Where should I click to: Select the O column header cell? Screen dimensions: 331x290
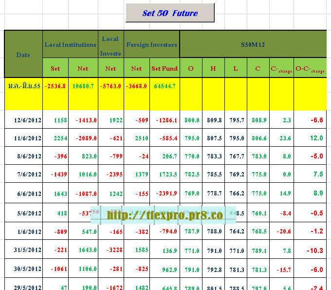191,69
